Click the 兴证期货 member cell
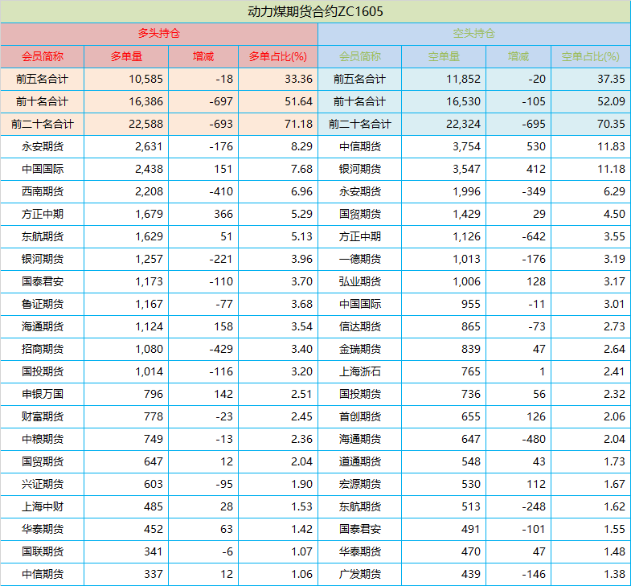The height and width of the screenshot is (586, 631). pos(43,485)
